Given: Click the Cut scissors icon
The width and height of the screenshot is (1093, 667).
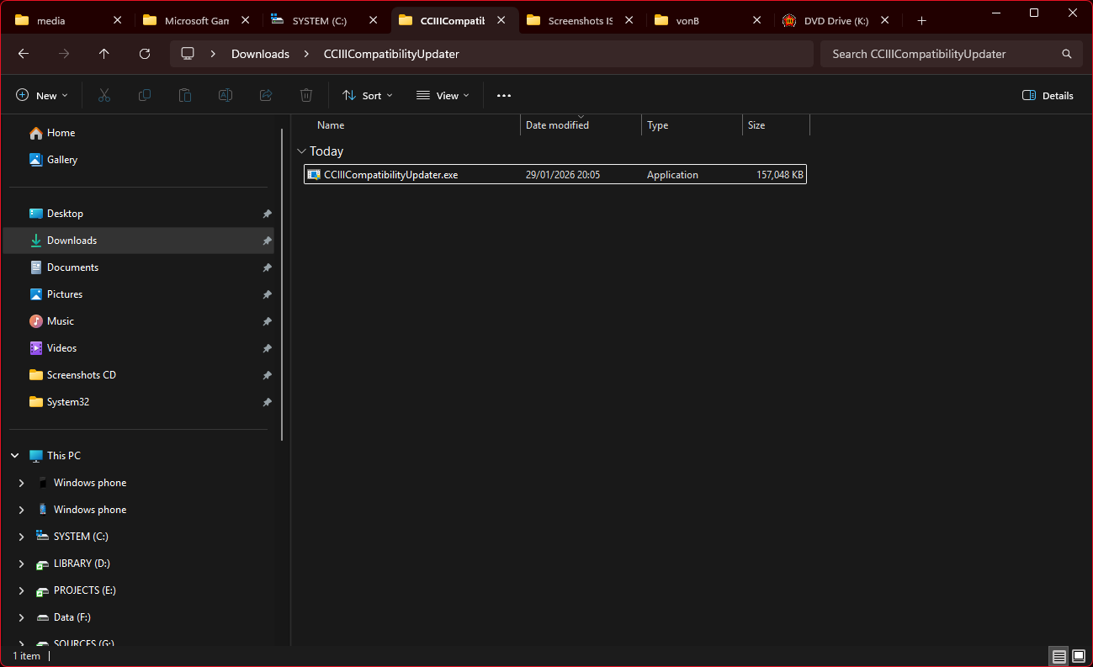Looking at the screenshot, I should (104, 96).
